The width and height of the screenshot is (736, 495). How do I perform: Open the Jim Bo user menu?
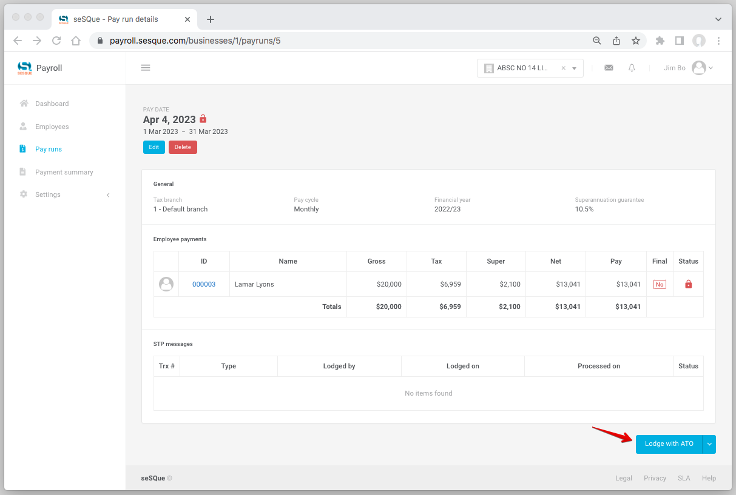click(x=689, y=68)
